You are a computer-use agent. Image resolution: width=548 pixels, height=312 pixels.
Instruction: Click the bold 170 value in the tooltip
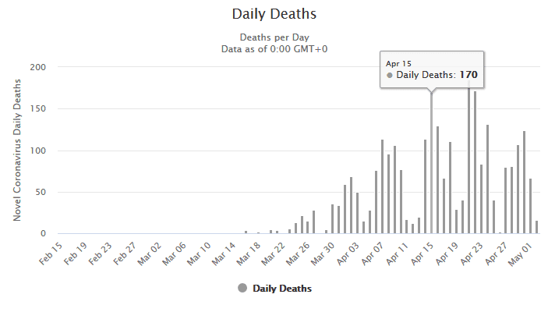coord(468,76)
